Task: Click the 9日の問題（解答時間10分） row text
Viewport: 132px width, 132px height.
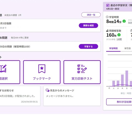Action: pyautogui.click(x=15, y=46)
